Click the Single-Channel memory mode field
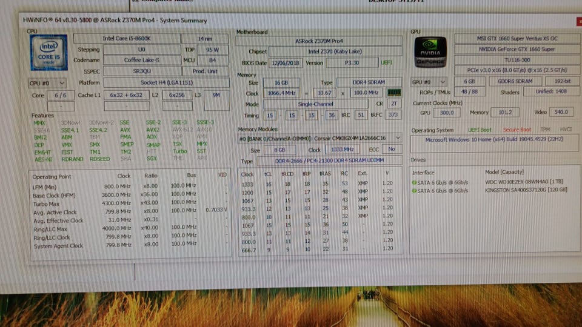582x327 pixels. click(315, 104)
